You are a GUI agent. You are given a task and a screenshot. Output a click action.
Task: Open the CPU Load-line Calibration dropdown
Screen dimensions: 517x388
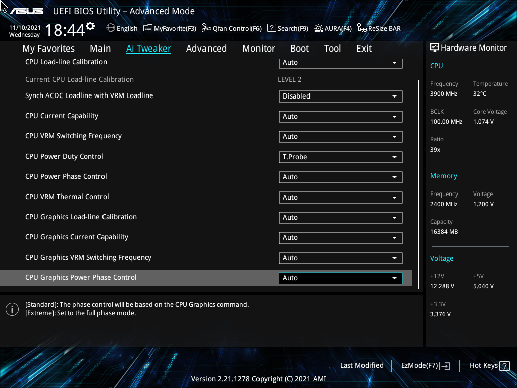tap(341, 62)
